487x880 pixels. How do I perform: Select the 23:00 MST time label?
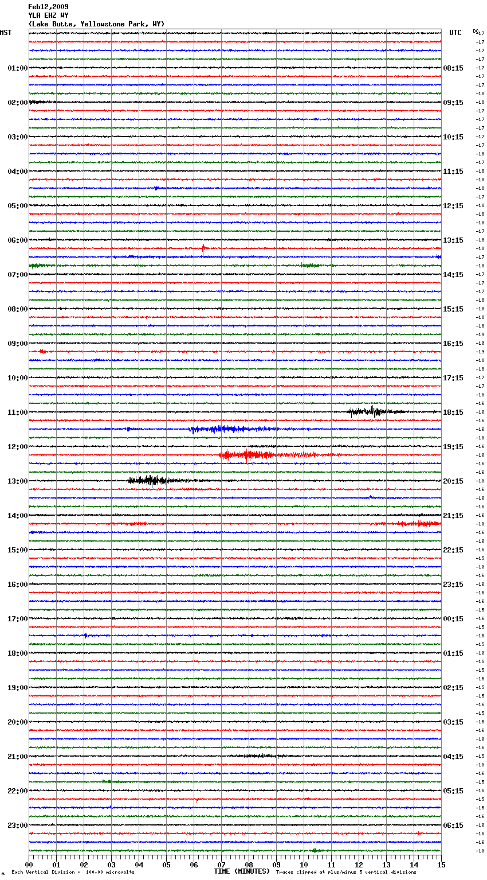[x=17, y=826]
